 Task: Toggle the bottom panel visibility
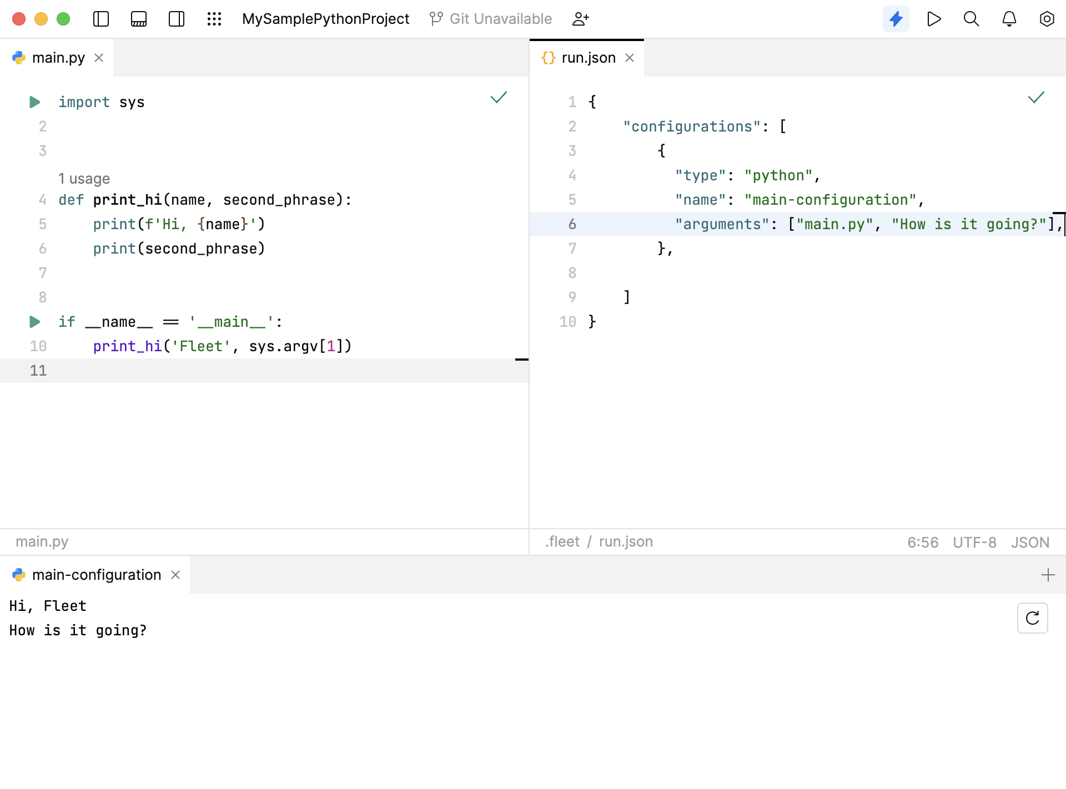(x=139, y=18)
